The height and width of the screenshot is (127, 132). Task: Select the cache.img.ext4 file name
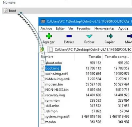click(x=56, y=74)
